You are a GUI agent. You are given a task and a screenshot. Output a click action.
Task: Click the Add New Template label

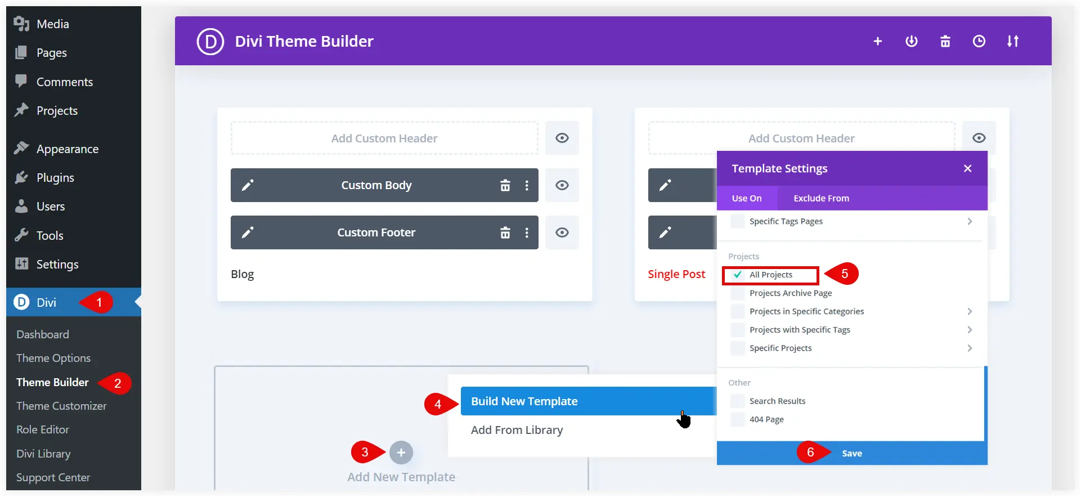(401, 477)
